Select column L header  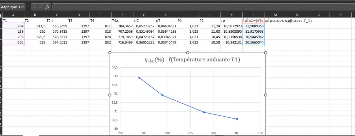tap(253, 15)
